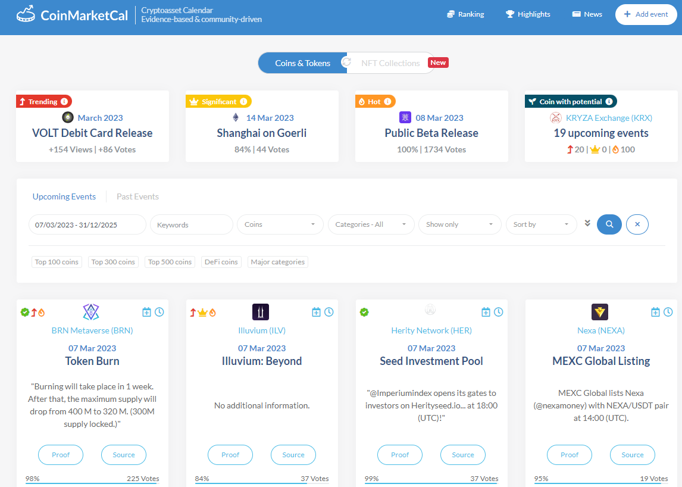Select the Major categories filter
Viewport: 682px width, 487px height.
tap(277, 262)
